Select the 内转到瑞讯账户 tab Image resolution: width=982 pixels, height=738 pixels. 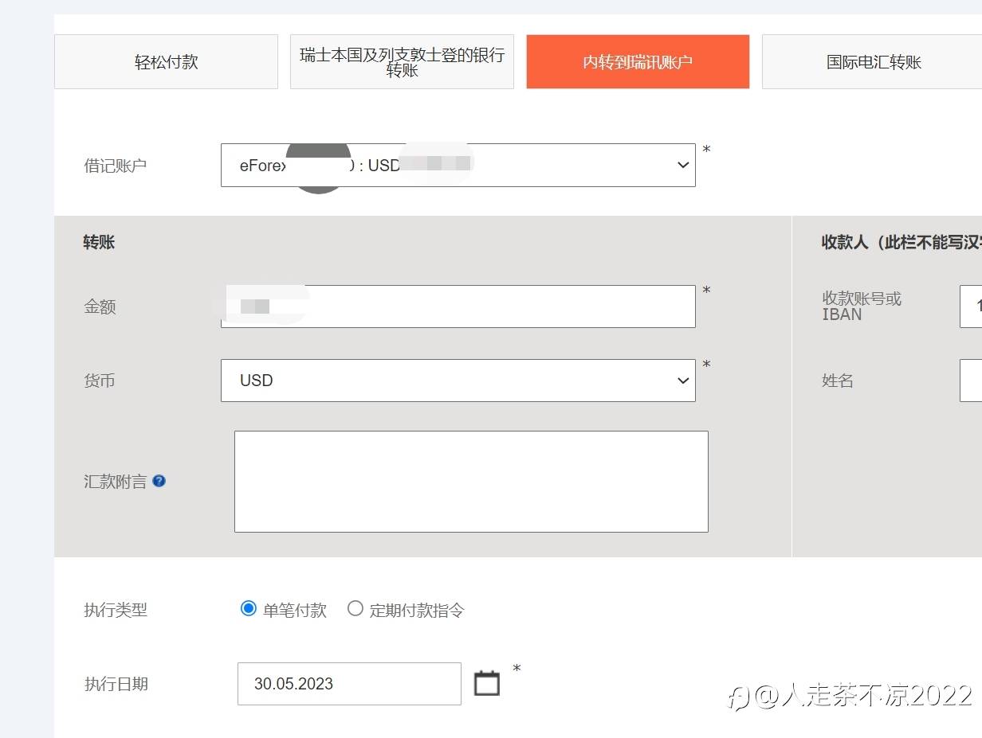638,62
